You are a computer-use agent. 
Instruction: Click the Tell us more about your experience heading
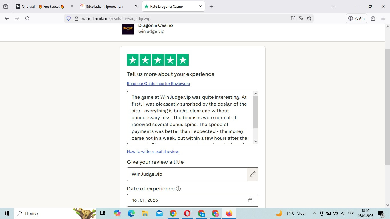coord(171,74)
